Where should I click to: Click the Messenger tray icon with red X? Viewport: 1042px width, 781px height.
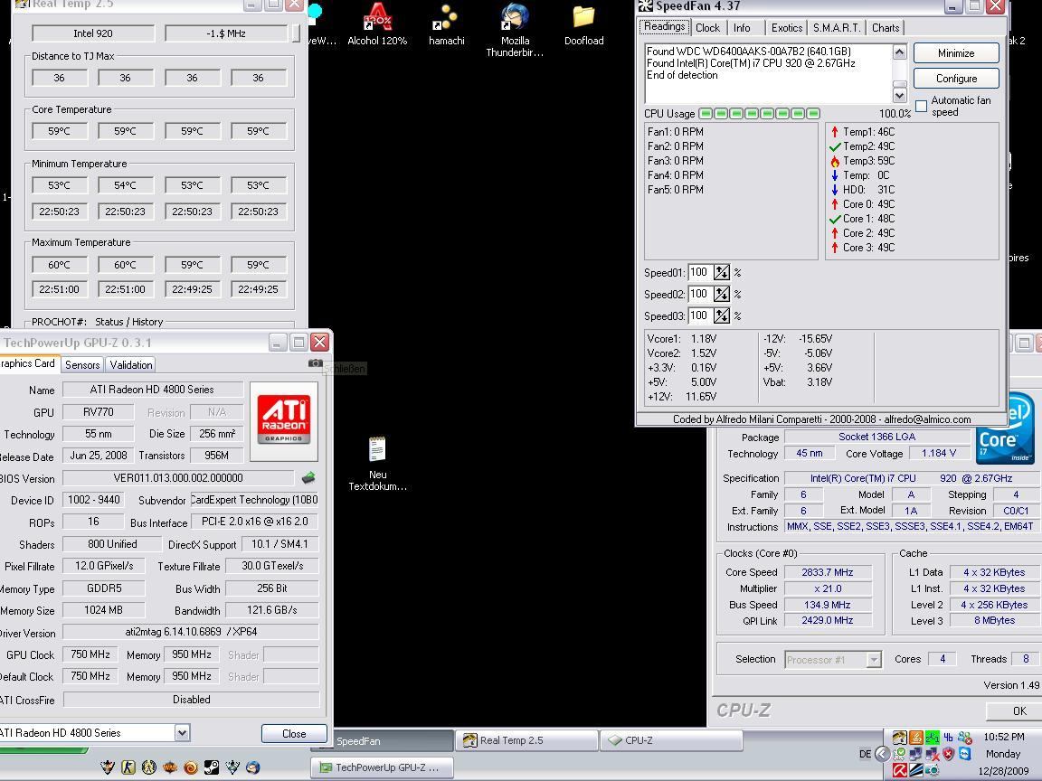pos(965,738)
